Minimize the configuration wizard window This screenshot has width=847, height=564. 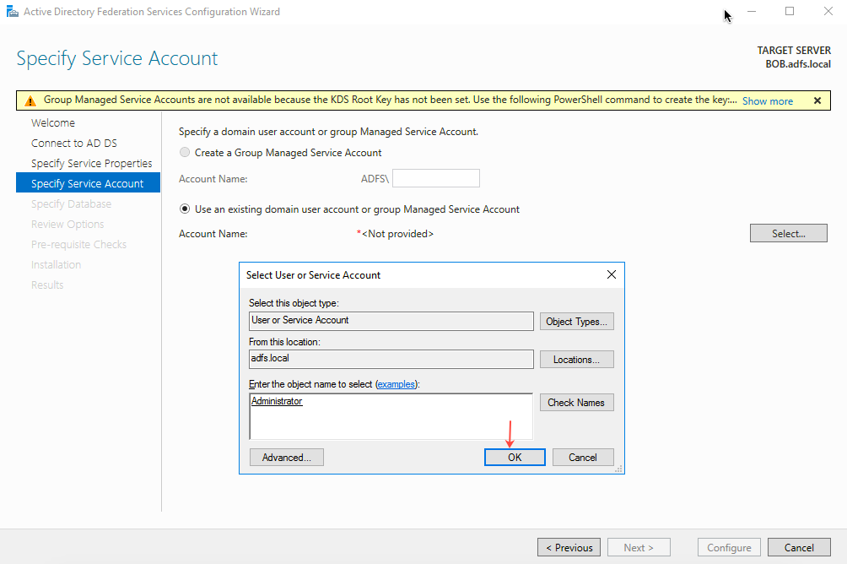[x=752, y=11]
